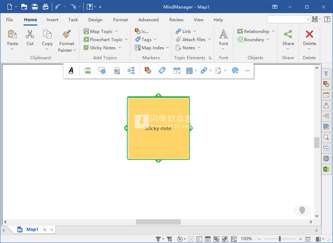Toggle task info display in status bar
Screen dimensions: 333x243
coord(208,239)
